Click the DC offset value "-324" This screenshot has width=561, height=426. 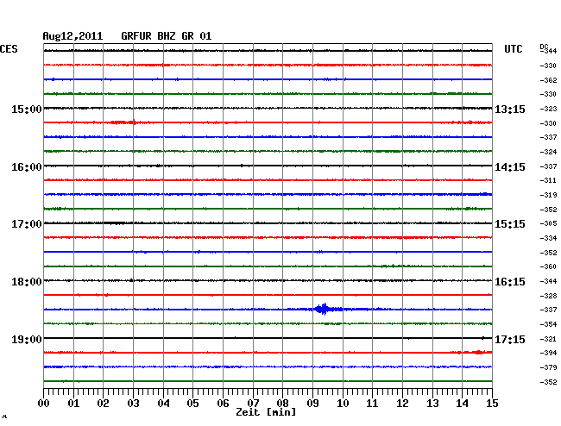[548, 153]
